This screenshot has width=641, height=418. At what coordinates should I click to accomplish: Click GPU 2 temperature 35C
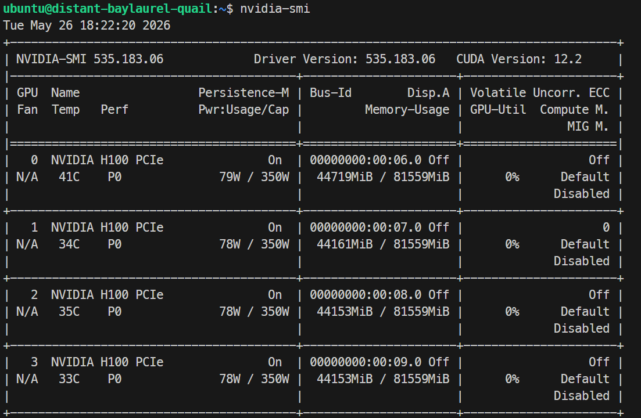coord(69,311)
